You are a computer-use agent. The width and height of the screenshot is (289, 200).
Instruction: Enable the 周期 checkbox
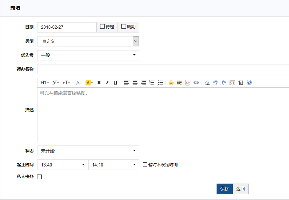124,27
